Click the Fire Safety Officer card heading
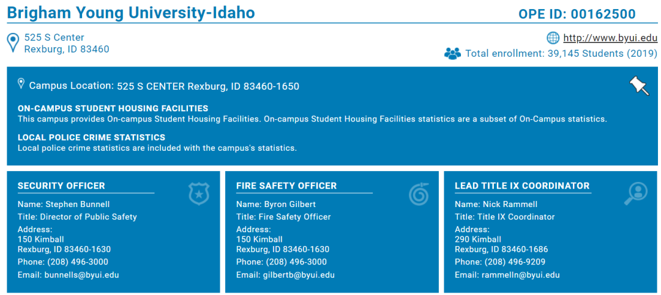 tap(286, 186)
